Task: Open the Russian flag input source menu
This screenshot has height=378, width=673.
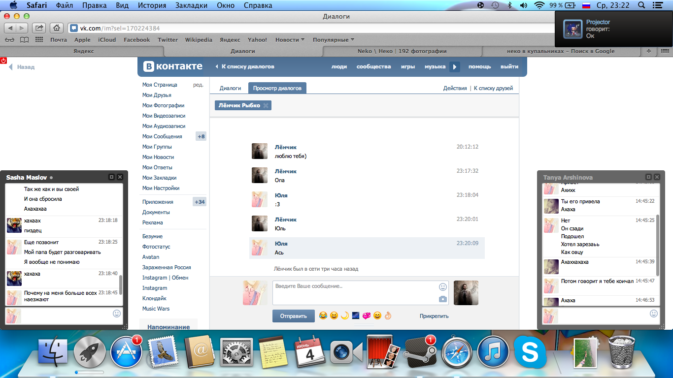Action: tap(586, 5)
